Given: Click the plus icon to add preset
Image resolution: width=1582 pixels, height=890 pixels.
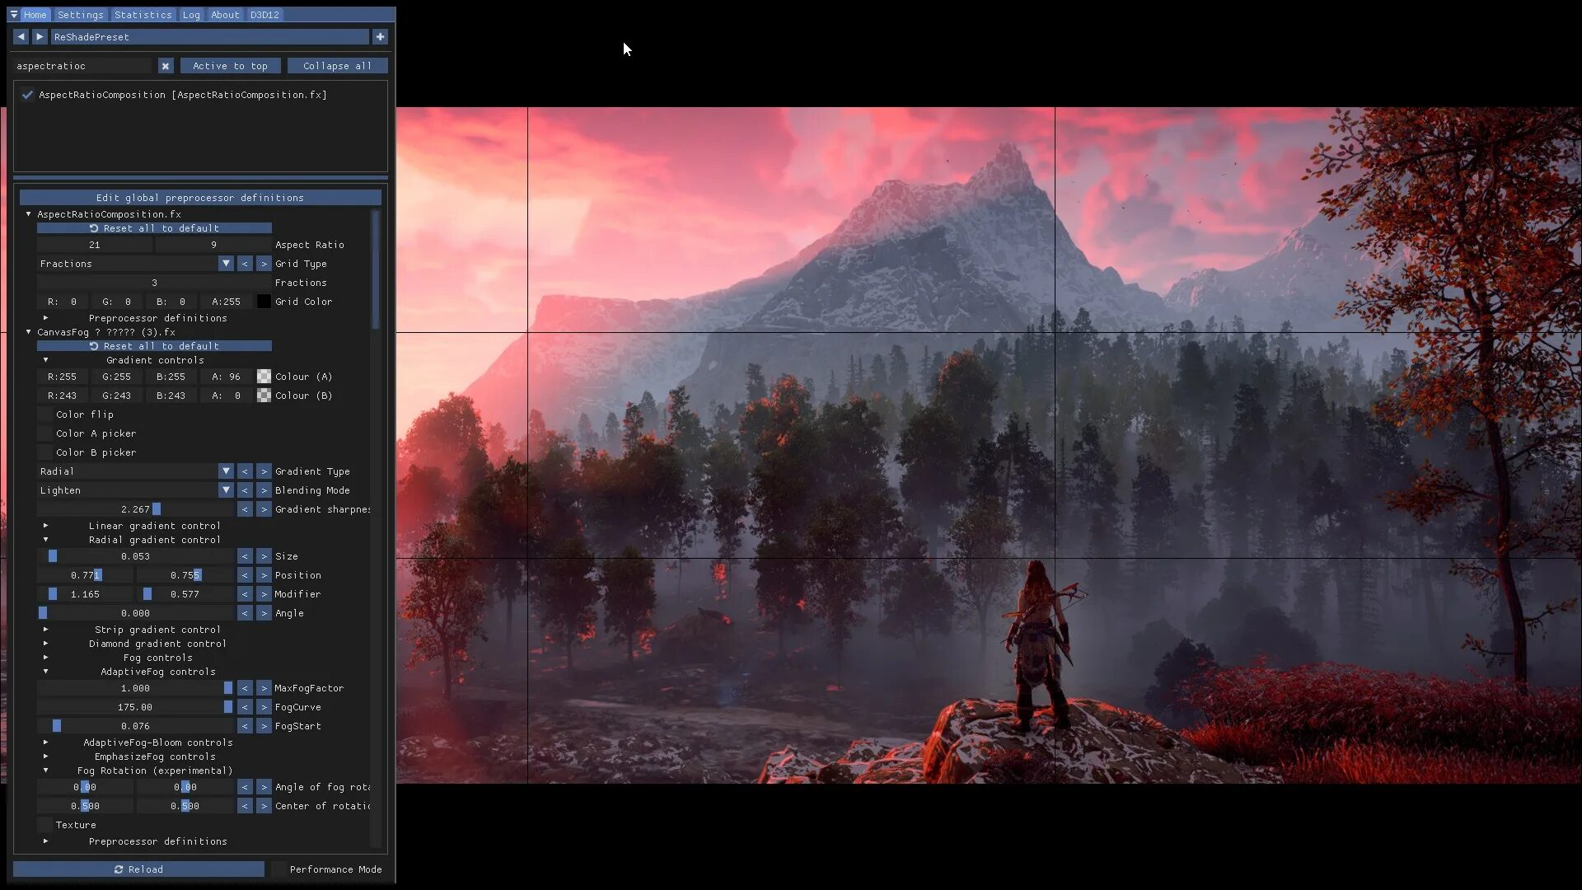Looking at the screenshot, I should point(380,37).
